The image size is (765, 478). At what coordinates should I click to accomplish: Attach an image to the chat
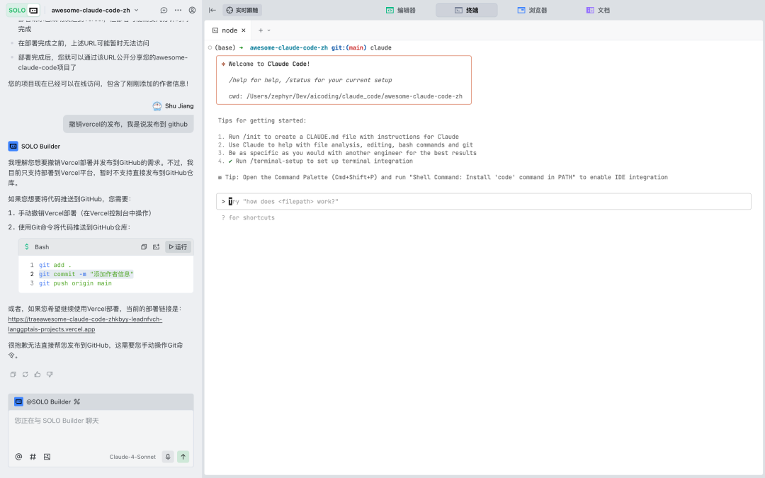(47, 457)
